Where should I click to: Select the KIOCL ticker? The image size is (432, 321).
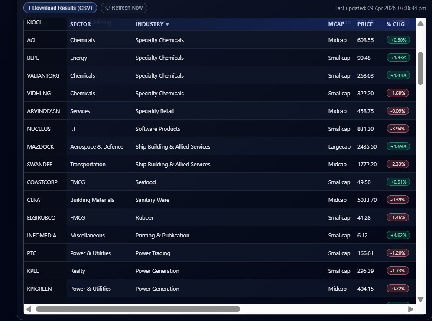click(34, 23)
